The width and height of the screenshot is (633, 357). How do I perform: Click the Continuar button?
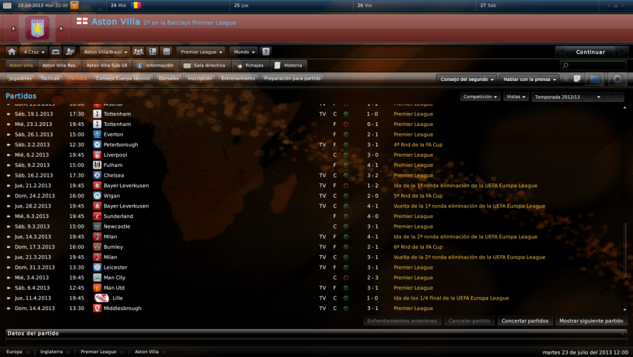point(590,52)
